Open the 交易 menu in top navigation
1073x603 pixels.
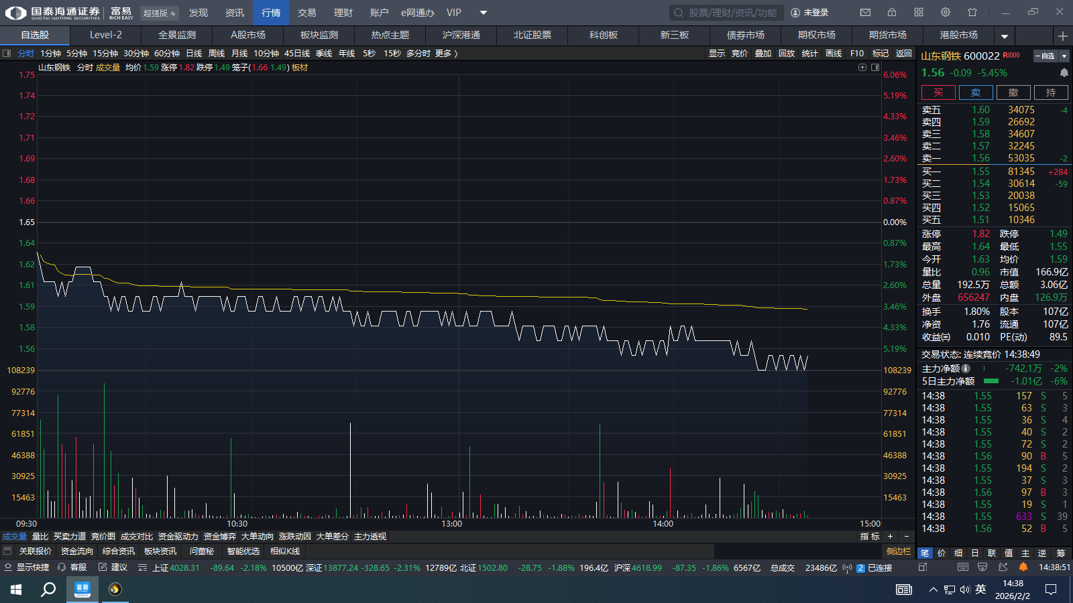click(307, 13)
